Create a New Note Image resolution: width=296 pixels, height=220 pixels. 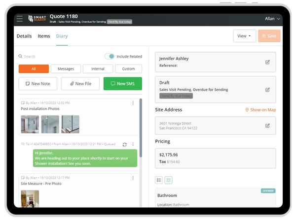tap(38, 84)
